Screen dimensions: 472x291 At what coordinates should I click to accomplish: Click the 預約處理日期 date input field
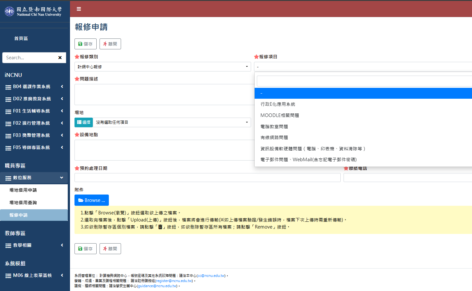[207, 177]
